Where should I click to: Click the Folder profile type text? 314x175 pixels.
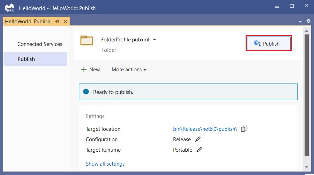pyautogui.click(x=109, y=50)
